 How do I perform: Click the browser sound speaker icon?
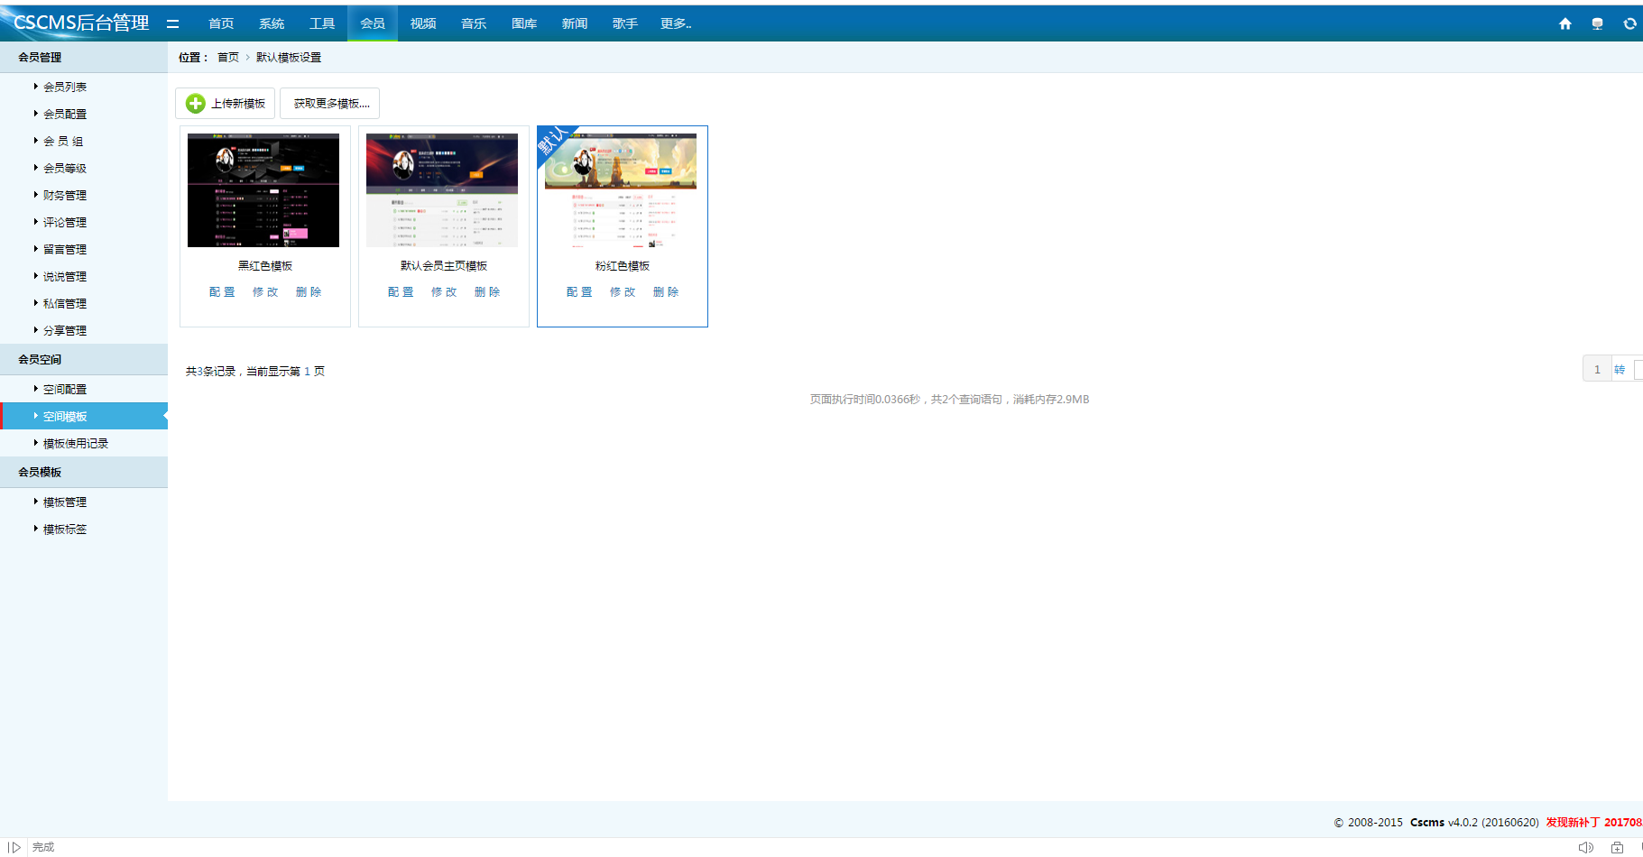1585,847
